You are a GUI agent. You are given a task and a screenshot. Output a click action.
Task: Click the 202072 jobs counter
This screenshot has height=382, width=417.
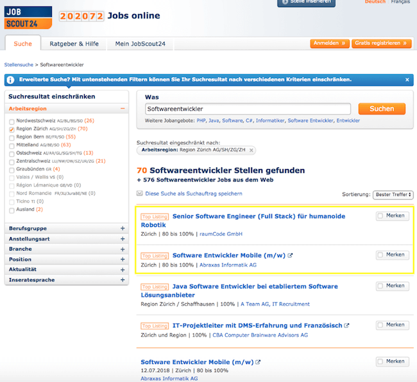click(x=81, y=16)
